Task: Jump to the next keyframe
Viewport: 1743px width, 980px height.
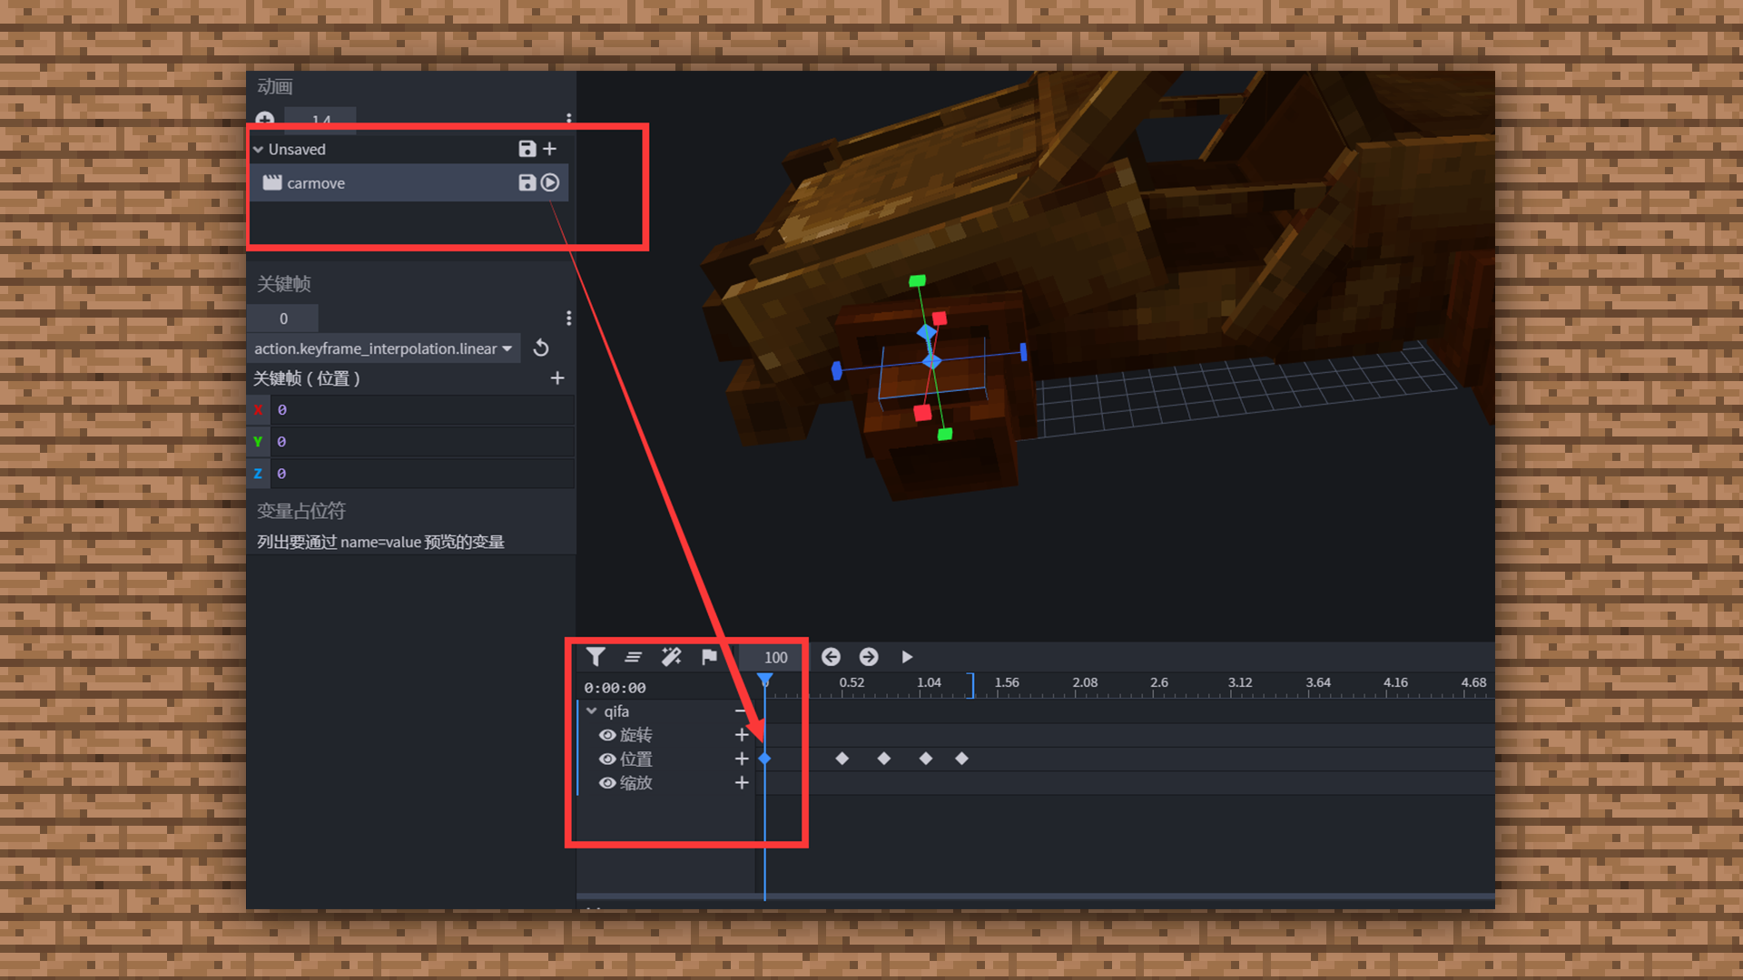Action: pos(869,657)
